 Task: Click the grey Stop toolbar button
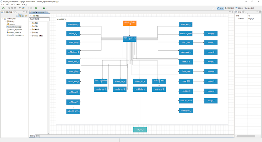pos(15,8)
